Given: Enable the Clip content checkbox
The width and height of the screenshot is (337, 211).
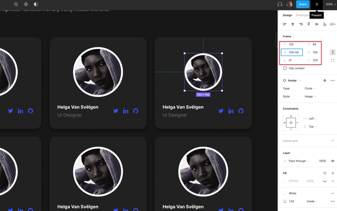Looking at the screenshot, I should coord(285,68).
